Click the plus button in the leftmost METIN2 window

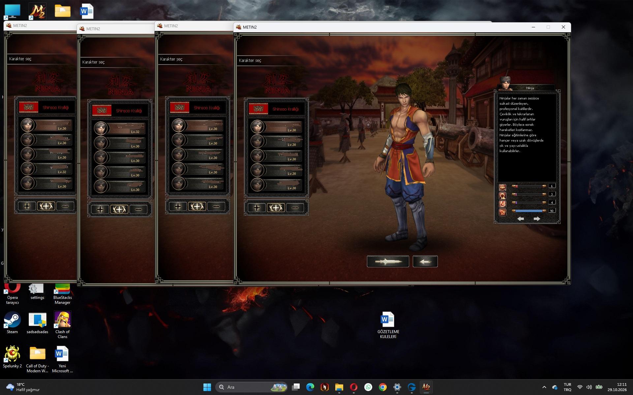click(x=27, y=206)
